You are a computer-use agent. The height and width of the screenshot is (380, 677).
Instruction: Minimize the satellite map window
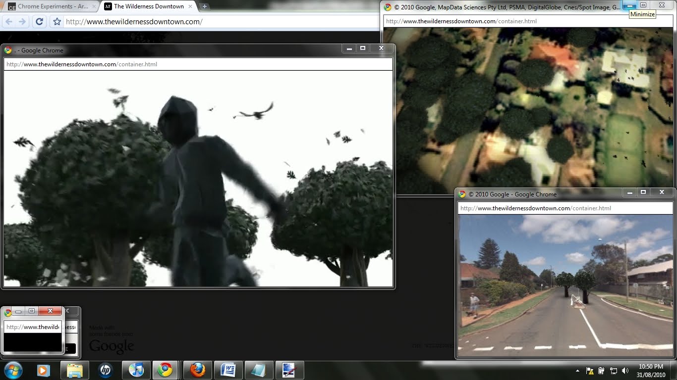[629, 5]
